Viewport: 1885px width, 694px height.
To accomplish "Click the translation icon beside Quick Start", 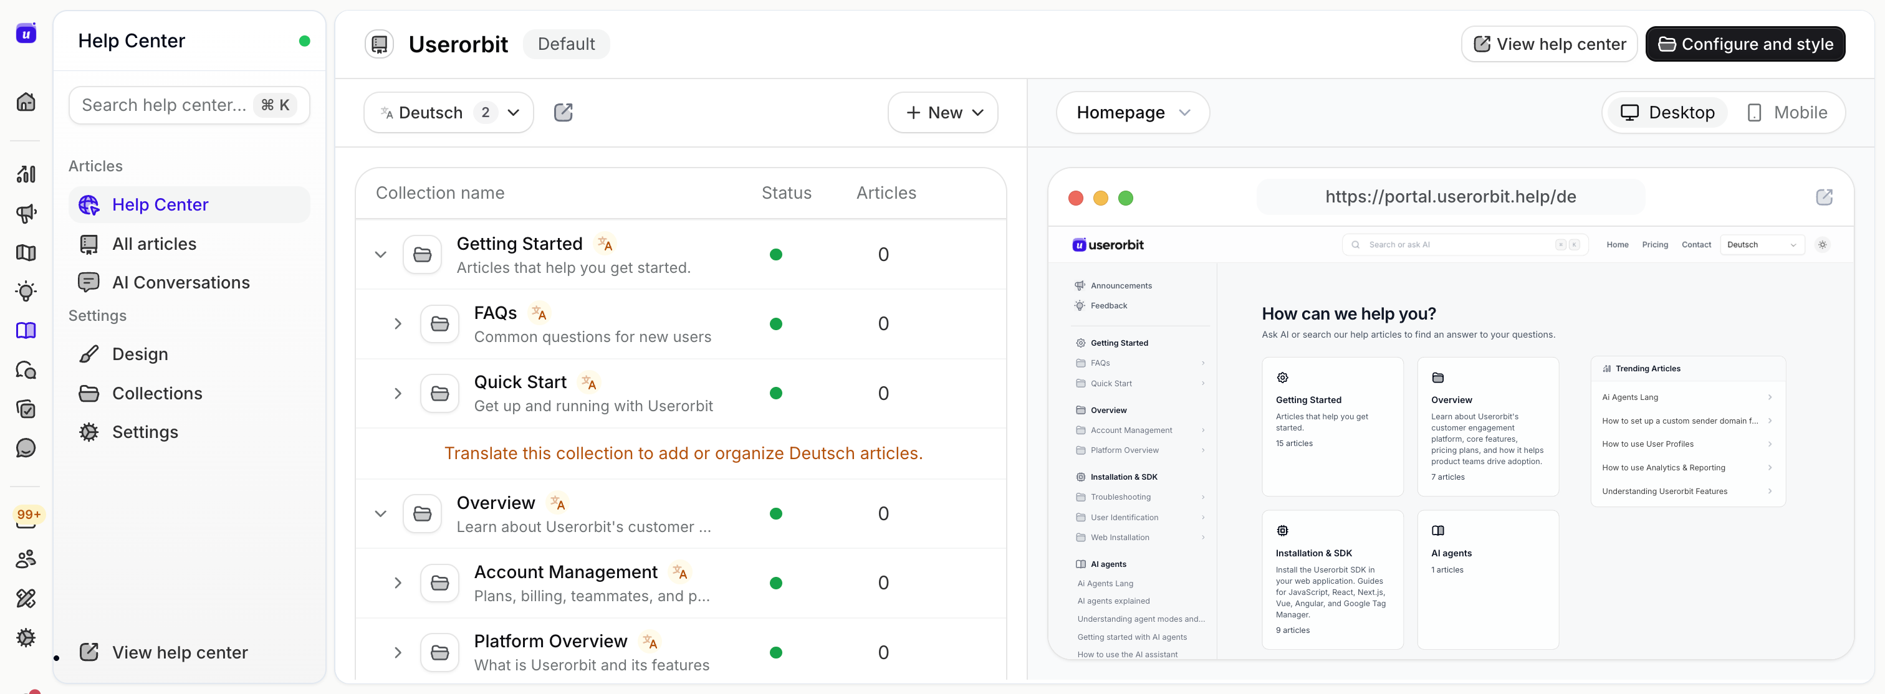I will click(x=589, y=382).
